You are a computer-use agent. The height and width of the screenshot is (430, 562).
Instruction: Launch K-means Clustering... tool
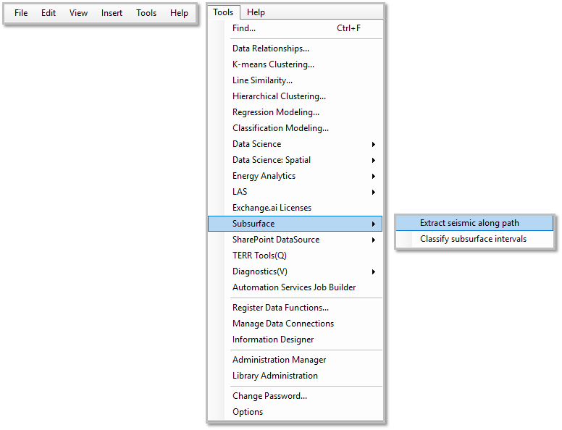(295, 64)
